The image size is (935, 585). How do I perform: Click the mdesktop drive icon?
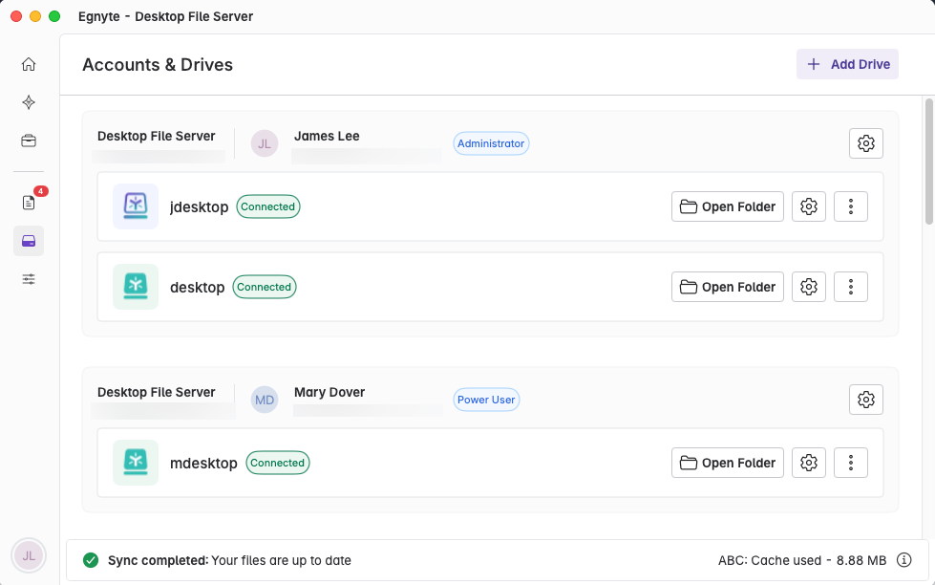coord(136,463)
